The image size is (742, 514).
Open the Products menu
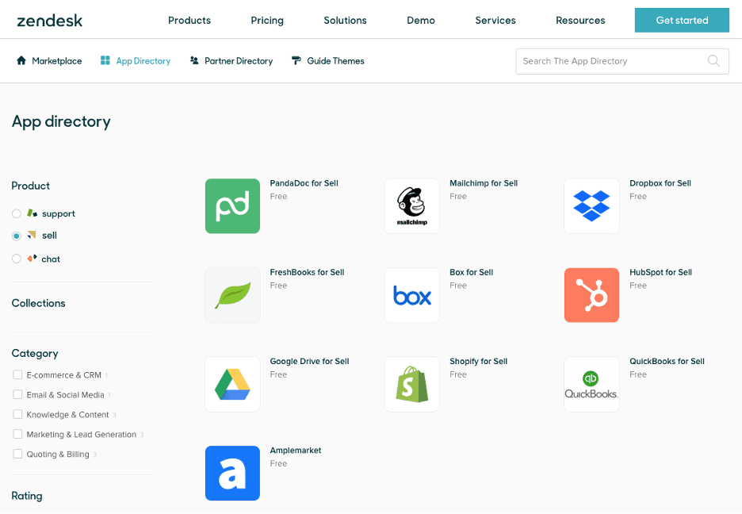pyautogui.click(x=189, y=21)
